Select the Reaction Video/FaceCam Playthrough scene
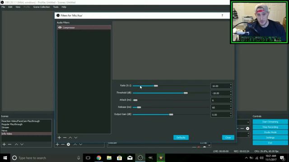This screenshot has height=162, width=289. pos(26,121)
